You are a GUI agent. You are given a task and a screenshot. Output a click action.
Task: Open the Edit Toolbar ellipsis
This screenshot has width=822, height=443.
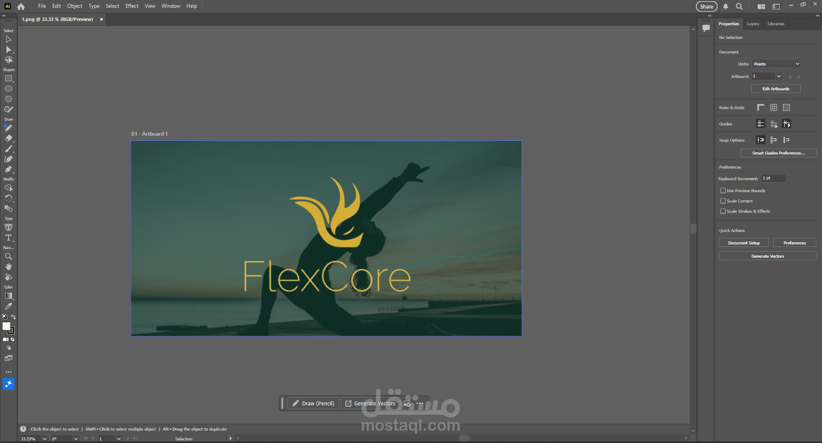9,372
